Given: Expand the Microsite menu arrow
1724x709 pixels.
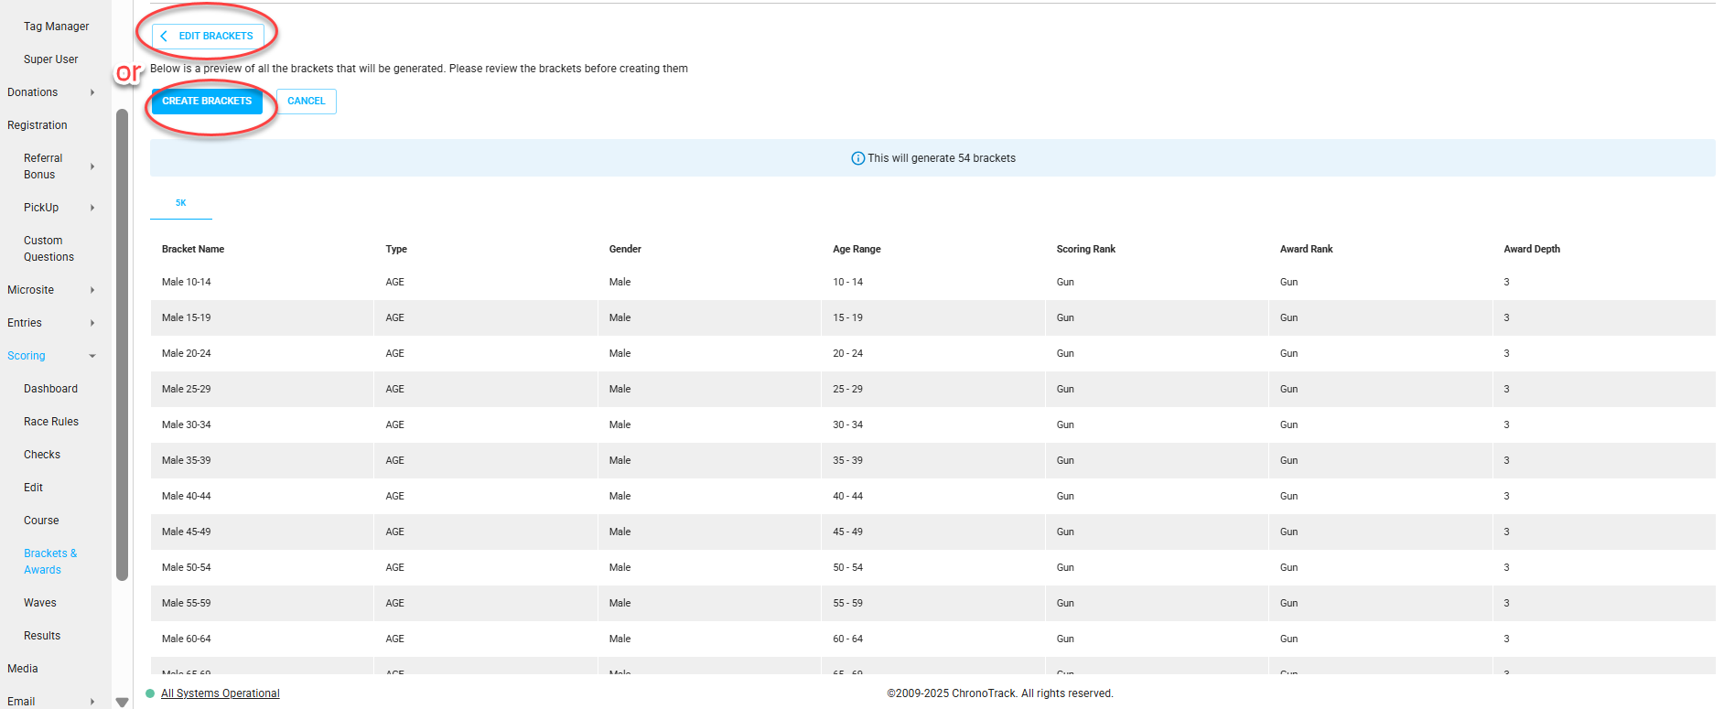Looking at the screenshot, I should (x=92, y=290).
